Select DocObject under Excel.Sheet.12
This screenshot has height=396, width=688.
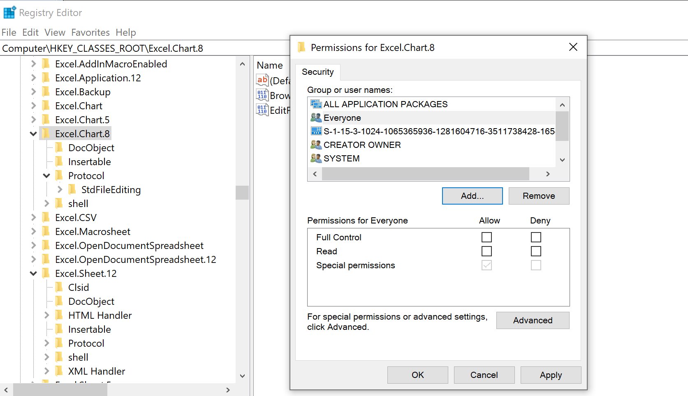91,302
